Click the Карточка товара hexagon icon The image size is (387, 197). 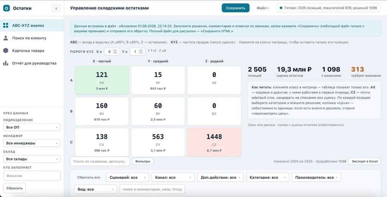point(6,51)
